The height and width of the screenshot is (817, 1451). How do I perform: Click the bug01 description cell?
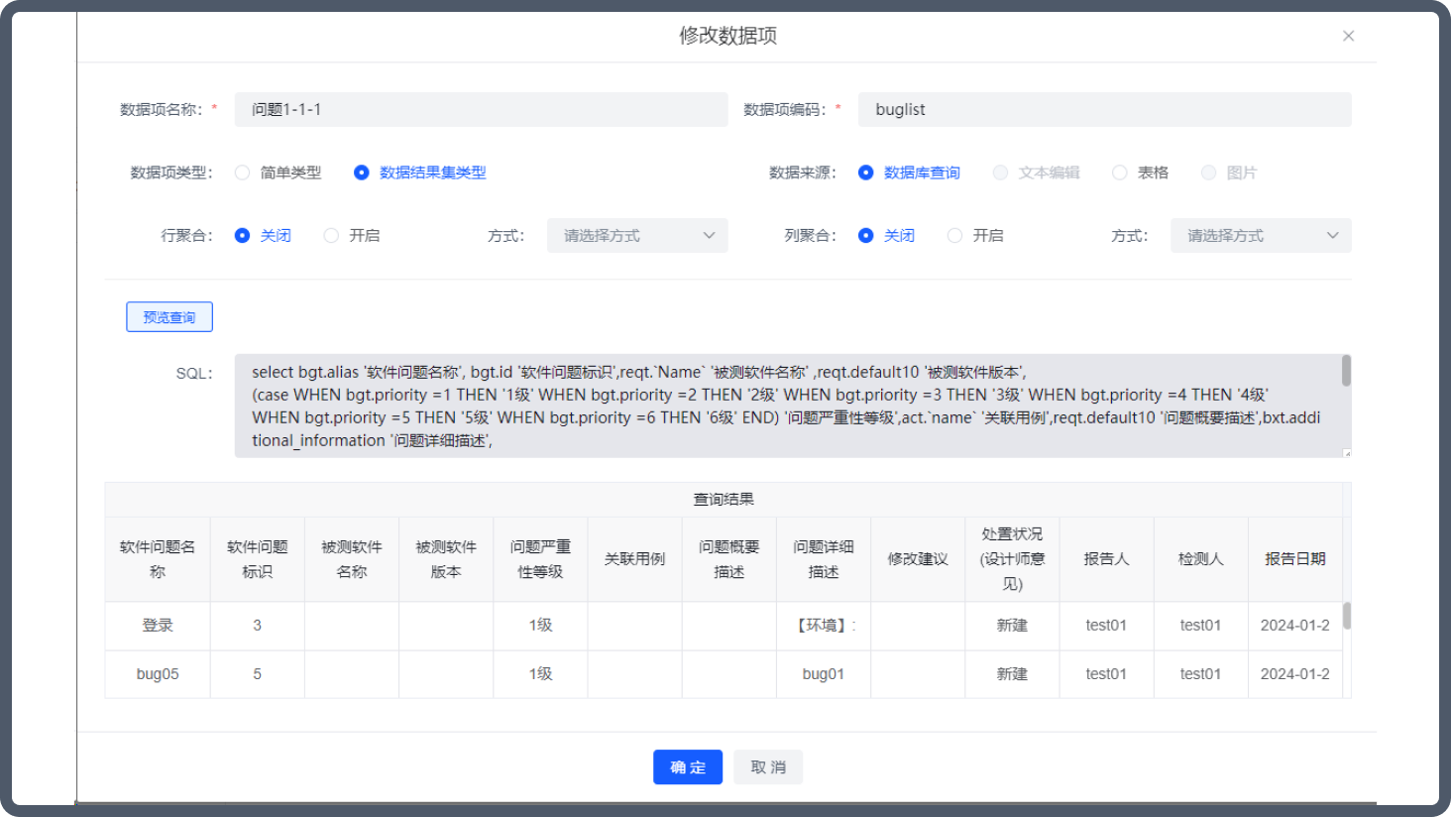[x=824, y=674]
